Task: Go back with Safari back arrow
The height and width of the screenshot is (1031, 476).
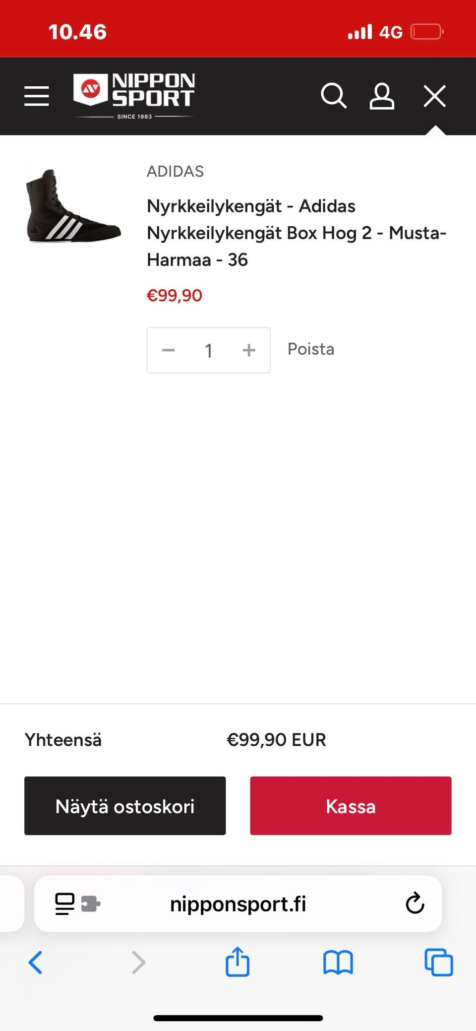Action: point(36,963)
